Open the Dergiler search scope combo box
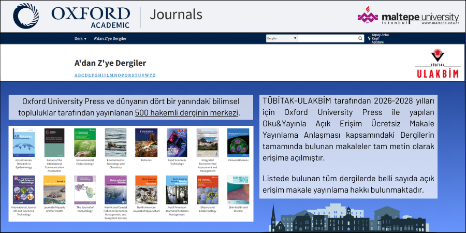This screenshot has width=466, height=233. click(x=282, y=38)
